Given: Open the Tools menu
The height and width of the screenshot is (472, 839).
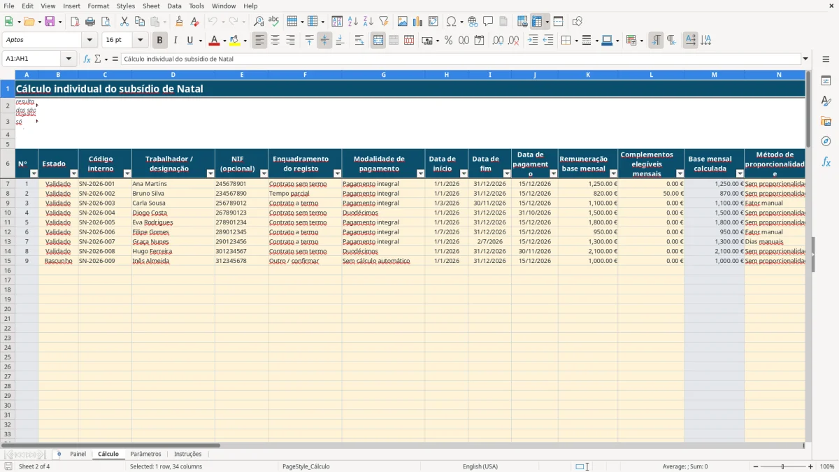Looking at the screenshot, I should pyautogui.click(x=196, y=6).
